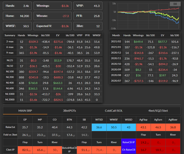The height and width of the screenshot is (154, 184).
Task: Switch to the MAIN SRP tab
Action: 25,111
